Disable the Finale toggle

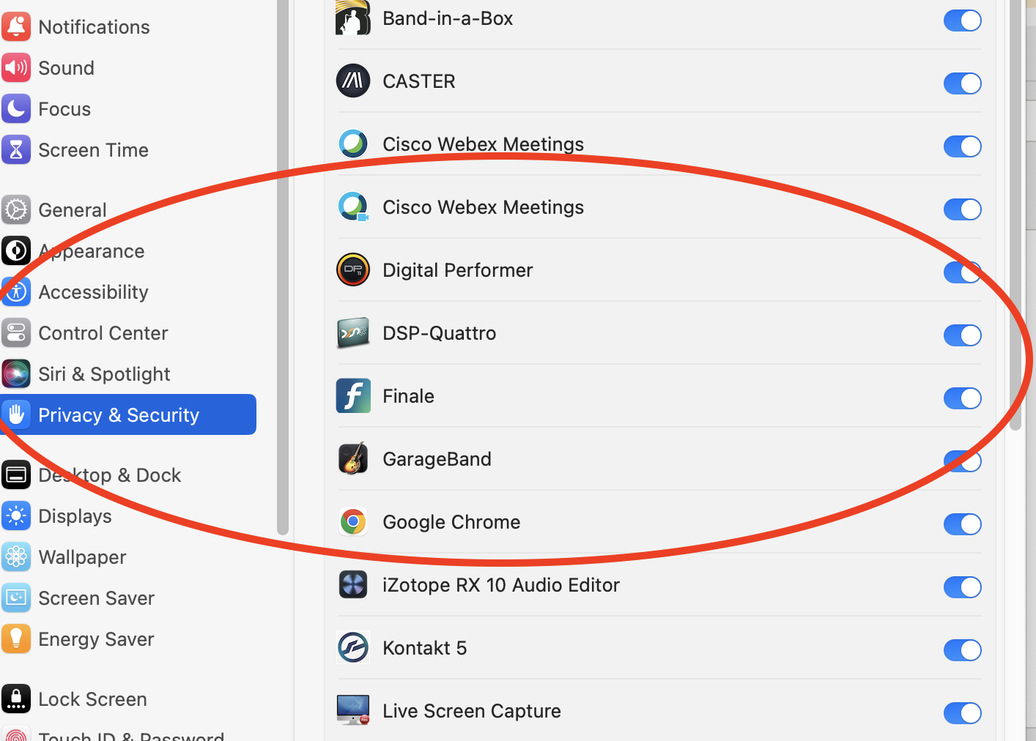tap(963, 398)
